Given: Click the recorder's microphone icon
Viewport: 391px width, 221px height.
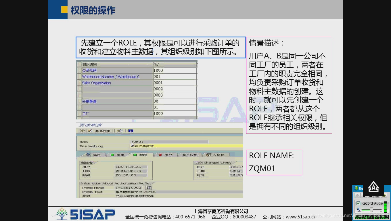Looking at the screenshot, I should pyautogui.click(x=359, y=210).
